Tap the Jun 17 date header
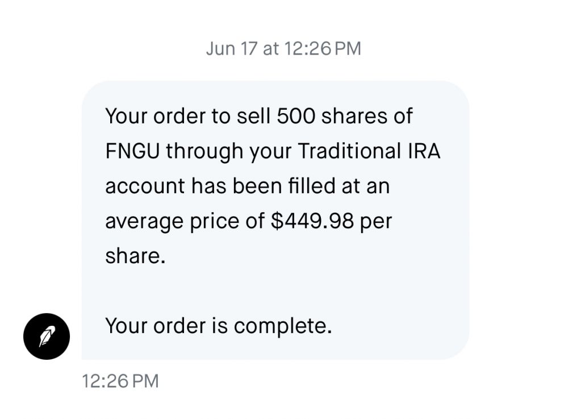This screenshot has width=568, height=419. (x=283, y=48)
